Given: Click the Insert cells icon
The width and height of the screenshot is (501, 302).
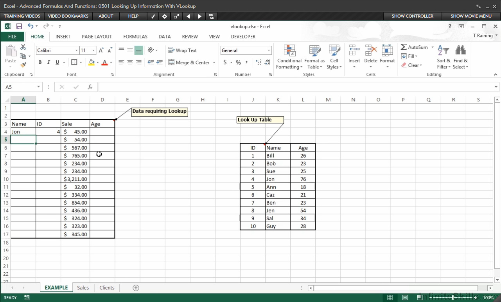Looking at the screenshot, I should (x=354, y=51).
